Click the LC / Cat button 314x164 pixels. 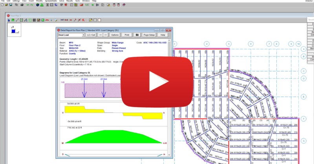click(x=91, y=35)
